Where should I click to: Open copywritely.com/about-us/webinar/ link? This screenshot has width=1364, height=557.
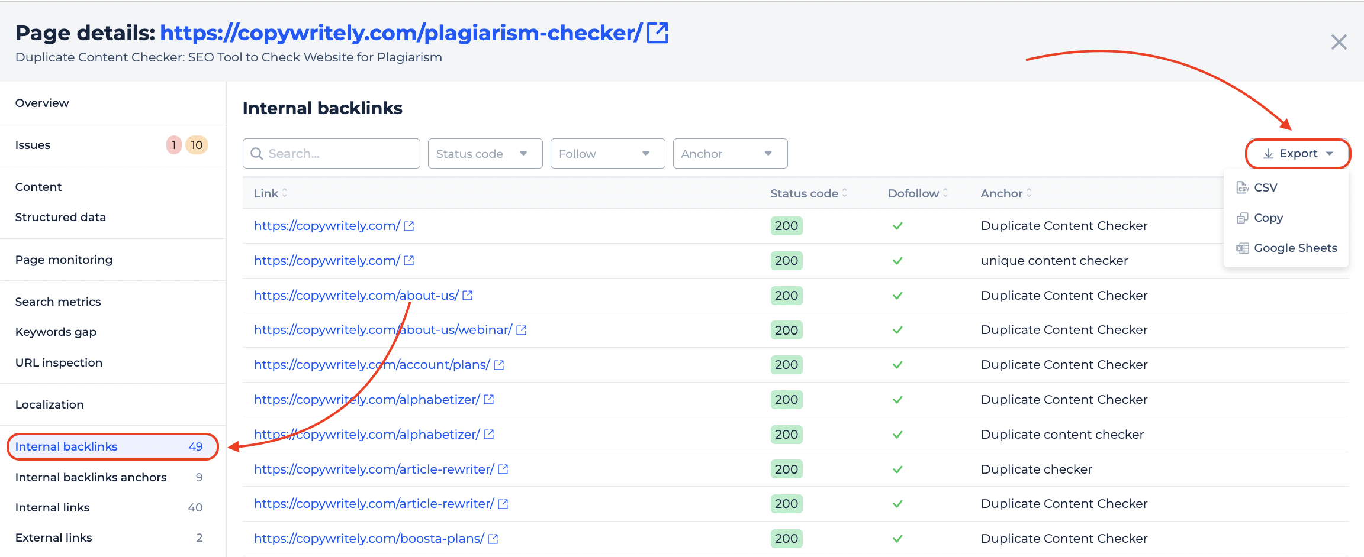click(383, 330)
